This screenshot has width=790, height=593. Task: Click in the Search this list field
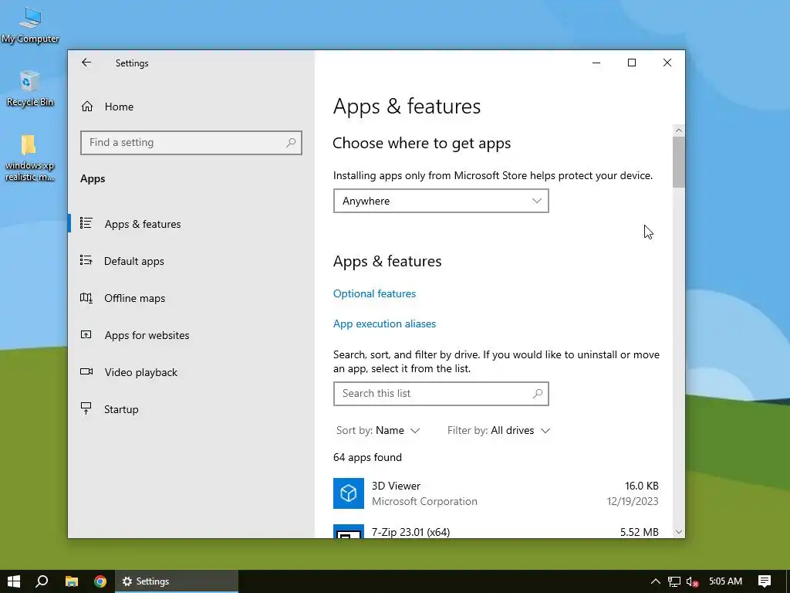click(x=441, y=393)
